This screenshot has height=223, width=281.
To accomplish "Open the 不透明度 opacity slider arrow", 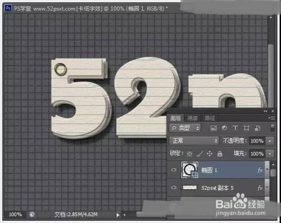I will pos(270,141).
